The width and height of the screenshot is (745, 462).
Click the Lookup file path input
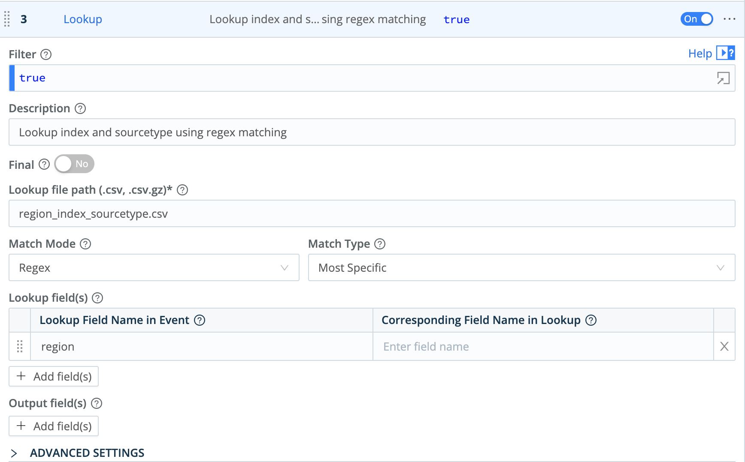pyautogui.click(x=372, y=214)
